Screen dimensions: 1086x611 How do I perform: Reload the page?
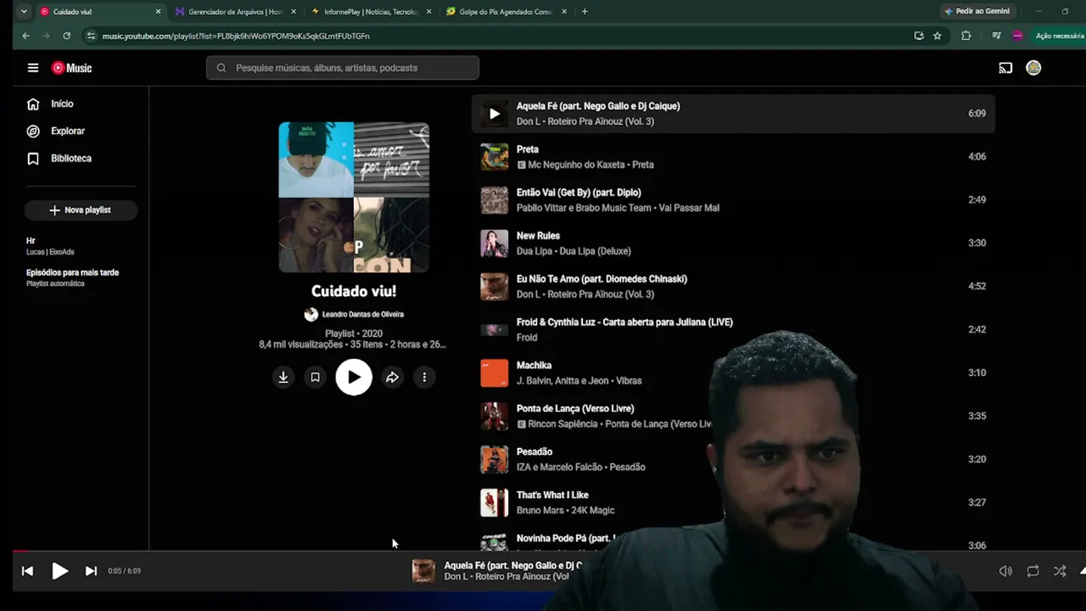66,36
